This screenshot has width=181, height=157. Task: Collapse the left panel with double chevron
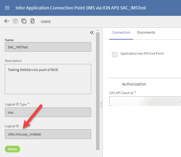coord(92,33)
